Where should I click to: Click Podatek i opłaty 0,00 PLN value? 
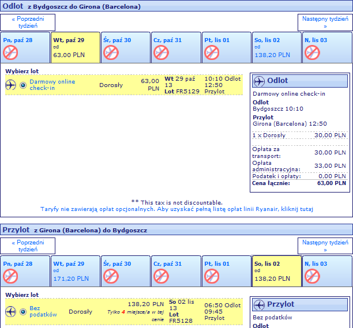pyautogui.click(x=332, y=176)
